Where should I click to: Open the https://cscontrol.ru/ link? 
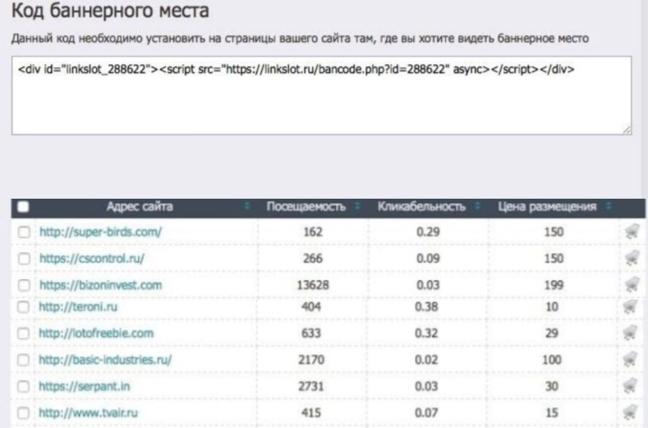point(92,259)
